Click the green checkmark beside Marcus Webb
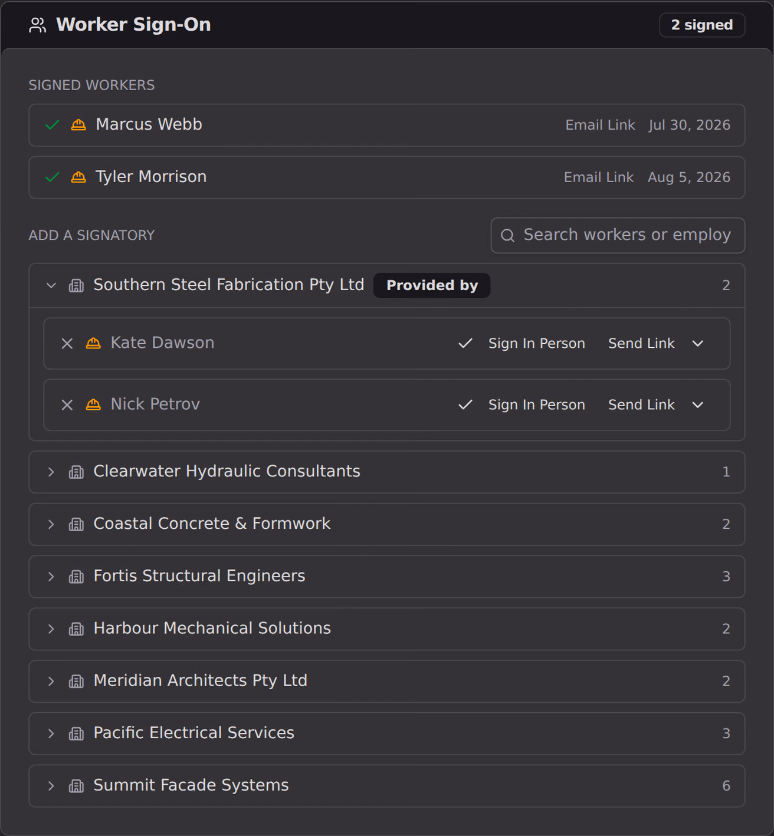This screenshot has height=836, width=774. pyautogui.click(x=53, y=125)
